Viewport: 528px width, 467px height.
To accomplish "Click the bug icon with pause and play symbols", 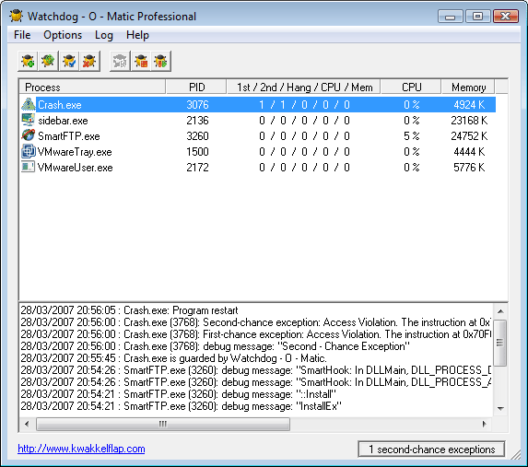I will (161, 62).
